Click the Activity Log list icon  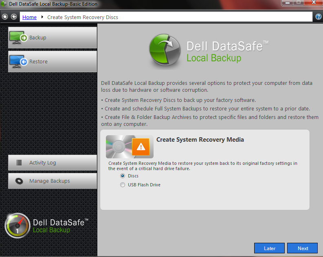[x=19, y=162]
